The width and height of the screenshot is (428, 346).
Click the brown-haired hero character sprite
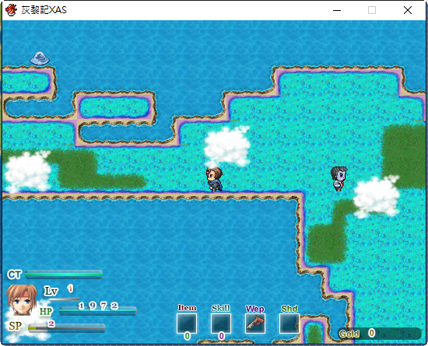pyautogui.click(x=214, y=179)
